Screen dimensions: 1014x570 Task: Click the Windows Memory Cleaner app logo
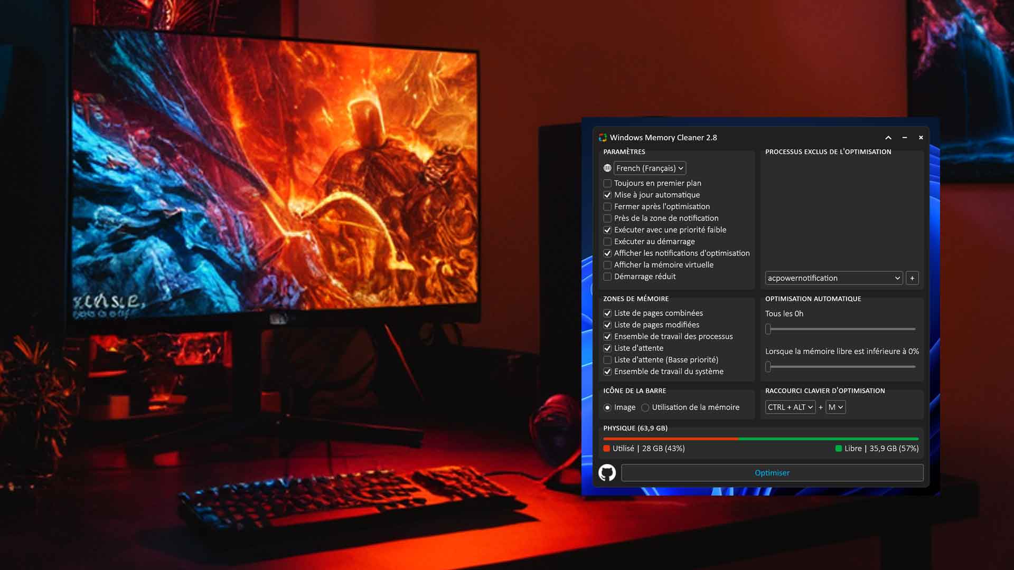tap(603, 138)
